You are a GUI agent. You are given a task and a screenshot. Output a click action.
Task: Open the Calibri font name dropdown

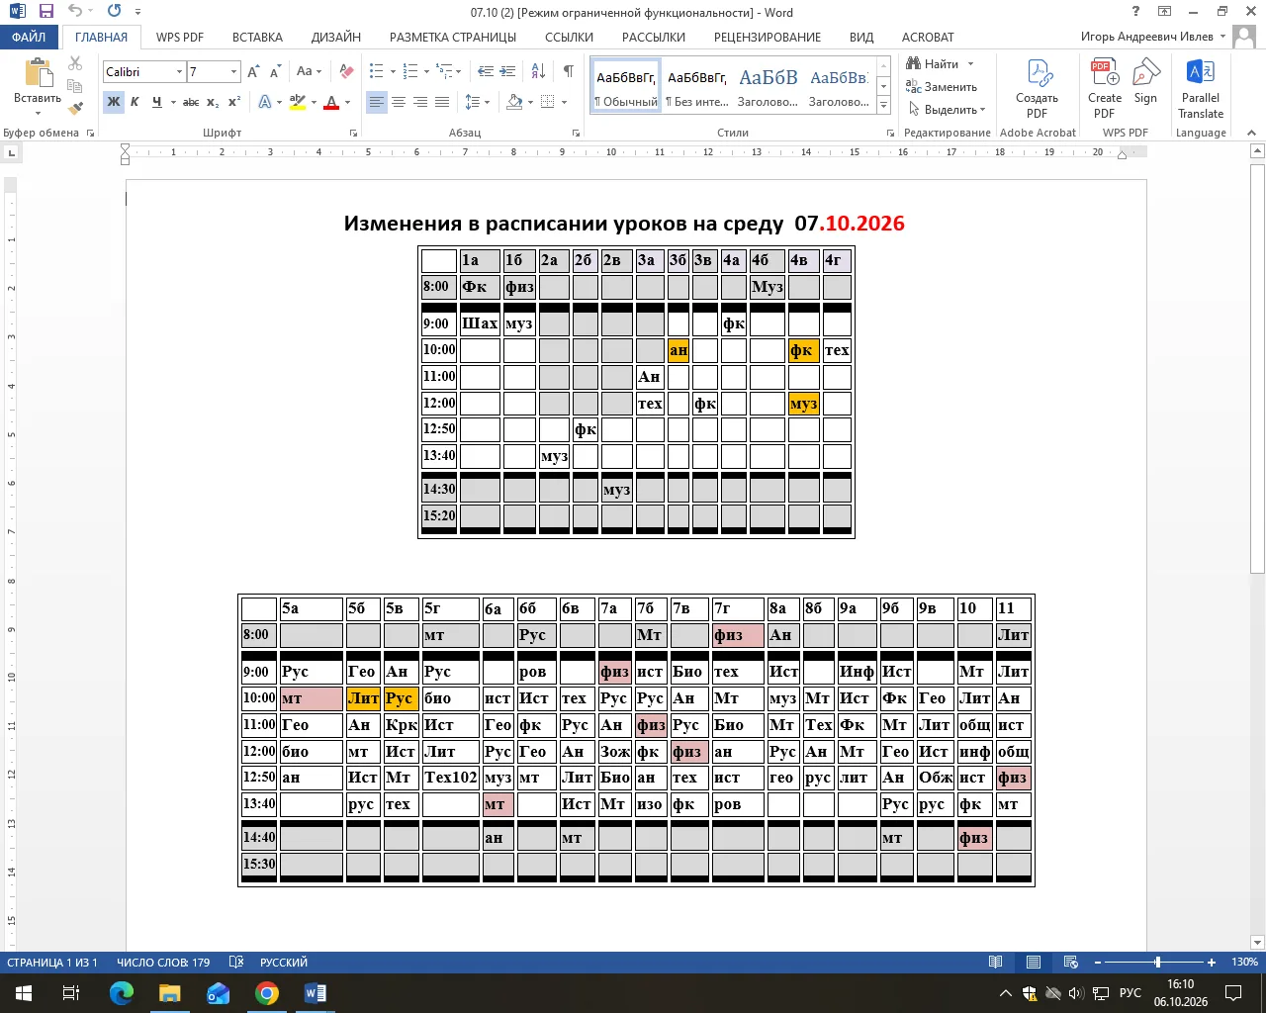tap(179, 72)
